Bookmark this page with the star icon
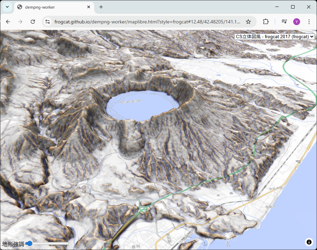Screen dimensions: 317x250 tap(248, 22)
